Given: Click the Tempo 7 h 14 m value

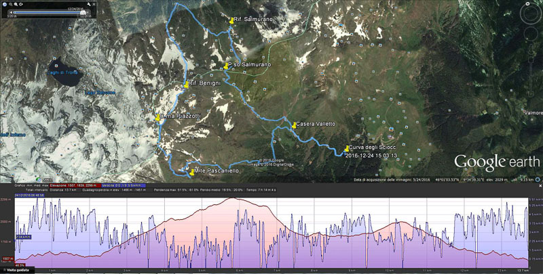Looking at the screenshot, I should point(261,190).
